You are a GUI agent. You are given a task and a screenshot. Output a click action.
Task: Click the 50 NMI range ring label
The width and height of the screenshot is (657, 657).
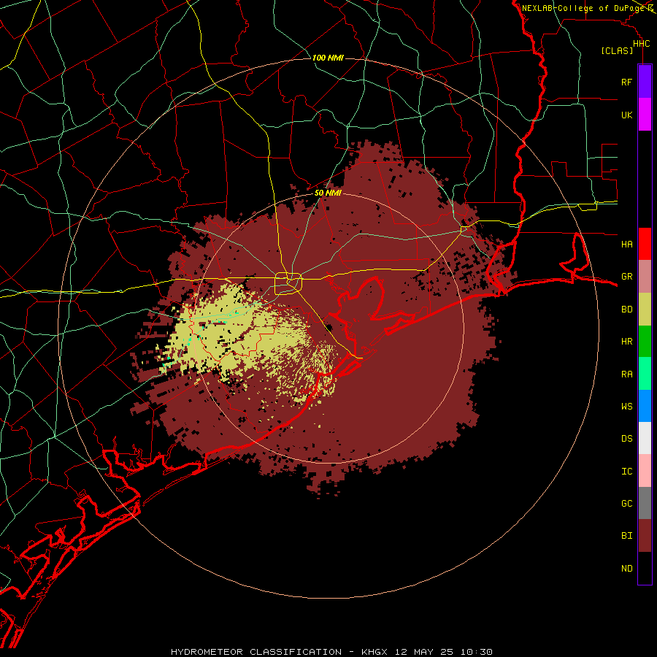tap(328, 193)
